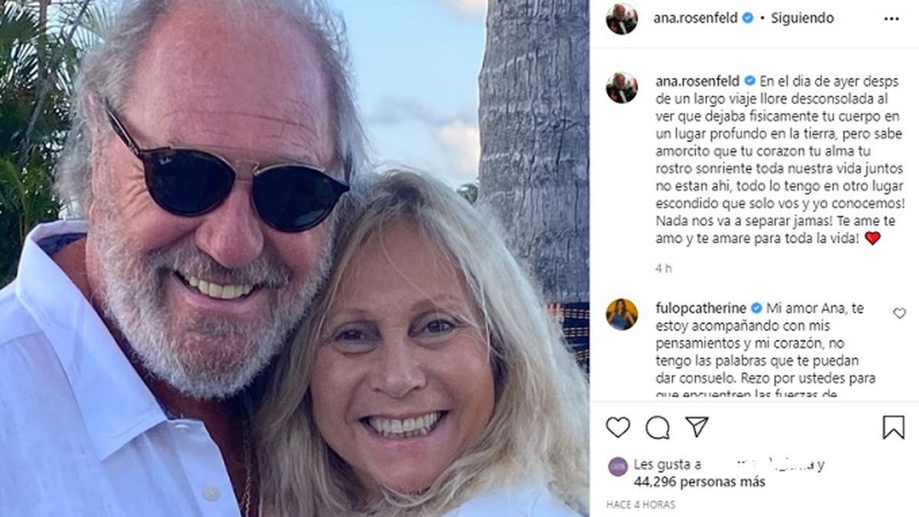Open the fulopcatherine username link

pos(701,308)
